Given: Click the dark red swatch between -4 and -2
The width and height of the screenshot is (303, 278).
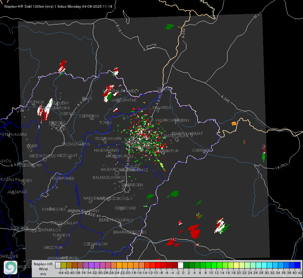Looking at the screenshot, I should pos(175,265).
